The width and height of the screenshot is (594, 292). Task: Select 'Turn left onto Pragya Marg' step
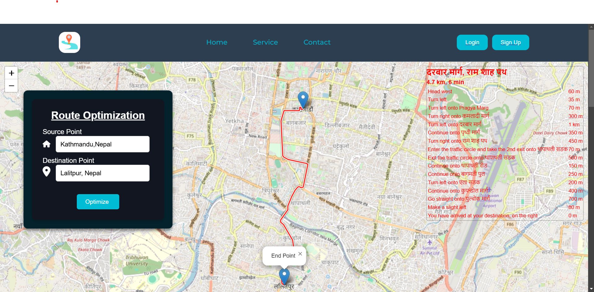click(x=505, y=108)
